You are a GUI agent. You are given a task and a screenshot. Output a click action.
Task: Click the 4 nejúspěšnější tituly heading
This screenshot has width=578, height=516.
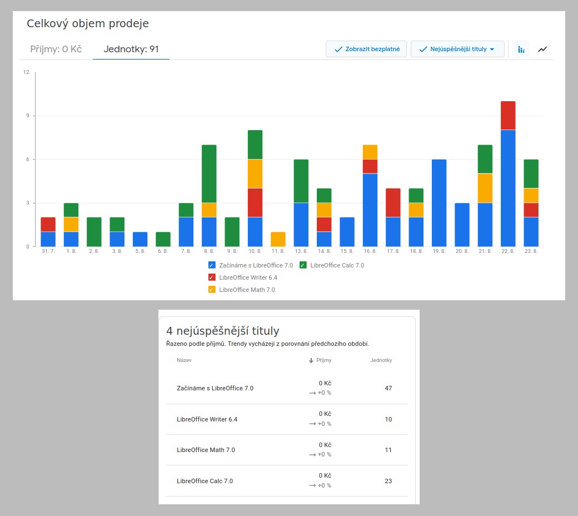223,331
